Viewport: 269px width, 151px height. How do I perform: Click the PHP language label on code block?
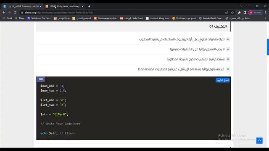[x=41, y=79]
